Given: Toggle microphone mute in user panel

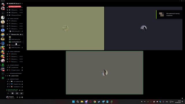Looking at the screenshot, I should 17,97.
